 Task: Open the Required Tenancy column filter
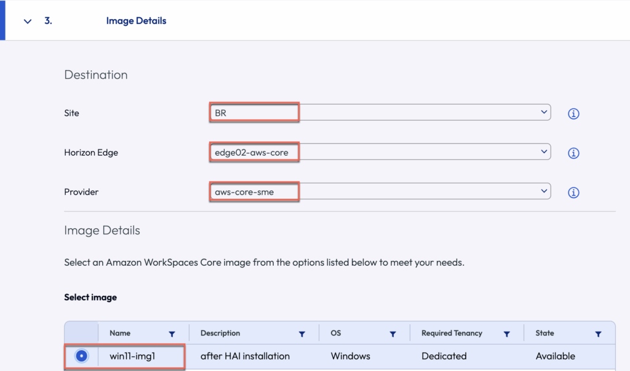(x=506, y=334)
